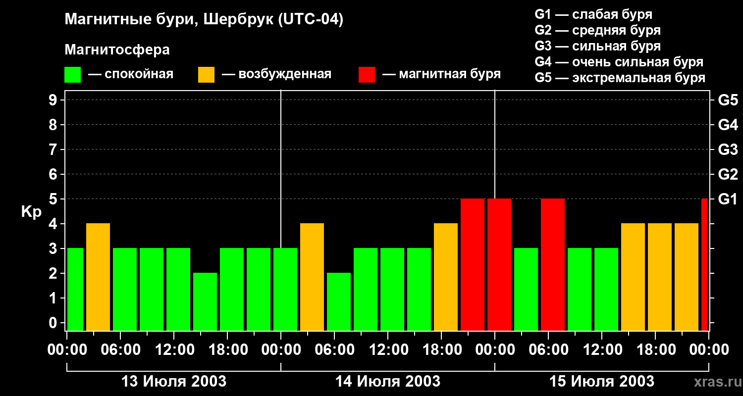The height and width of the screenshot is (396, 743).
Task: Click the '— магнитная буря' legend label
Action: (x=441, y=74)
